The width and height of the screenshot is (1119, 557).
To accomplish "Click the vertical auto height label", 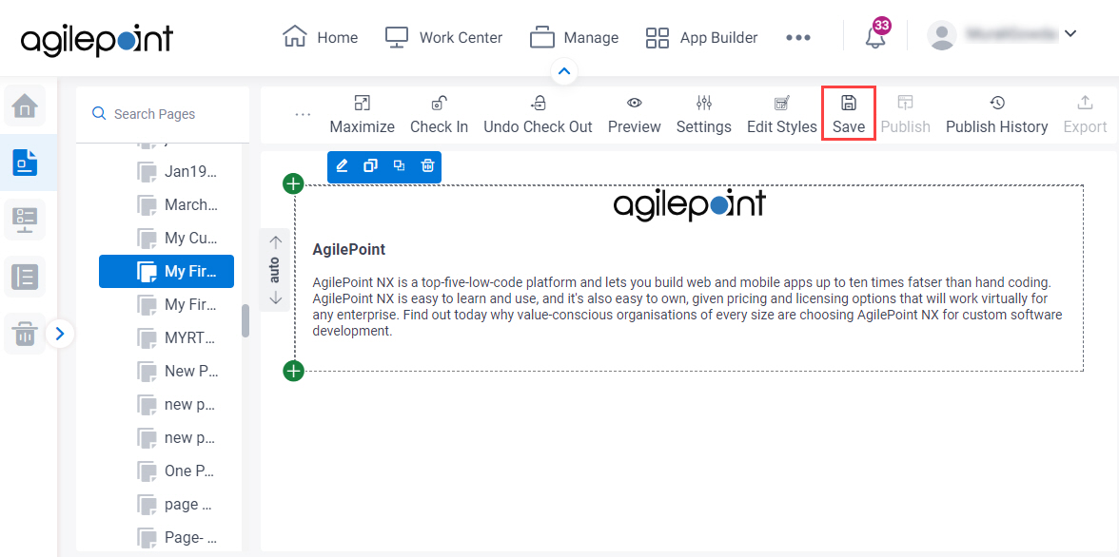I will click(276, 270).
